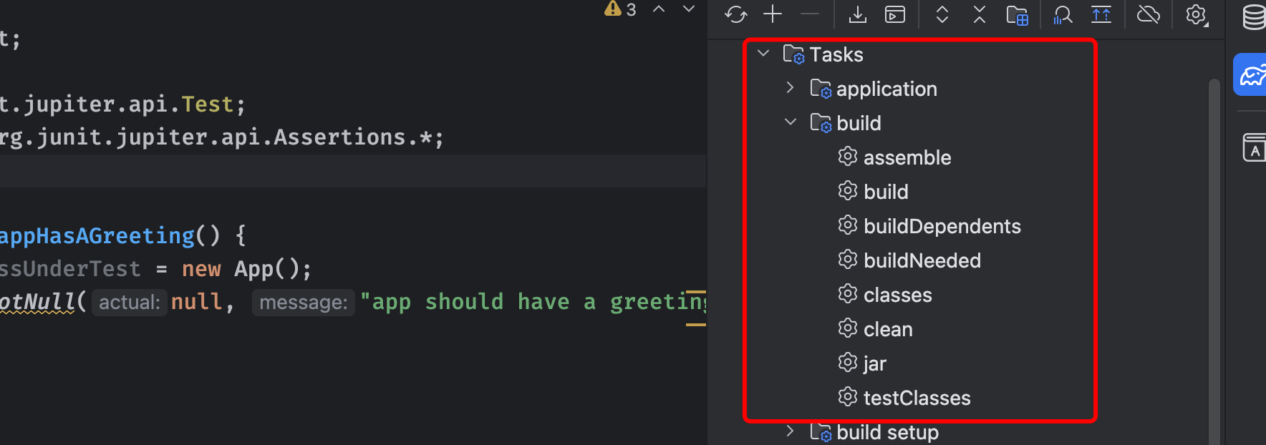Click the Expand All arrows icon
1266x445 pixels.
[x=942, y=14]
